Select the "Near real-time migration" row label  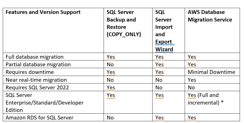coord(36,80)
